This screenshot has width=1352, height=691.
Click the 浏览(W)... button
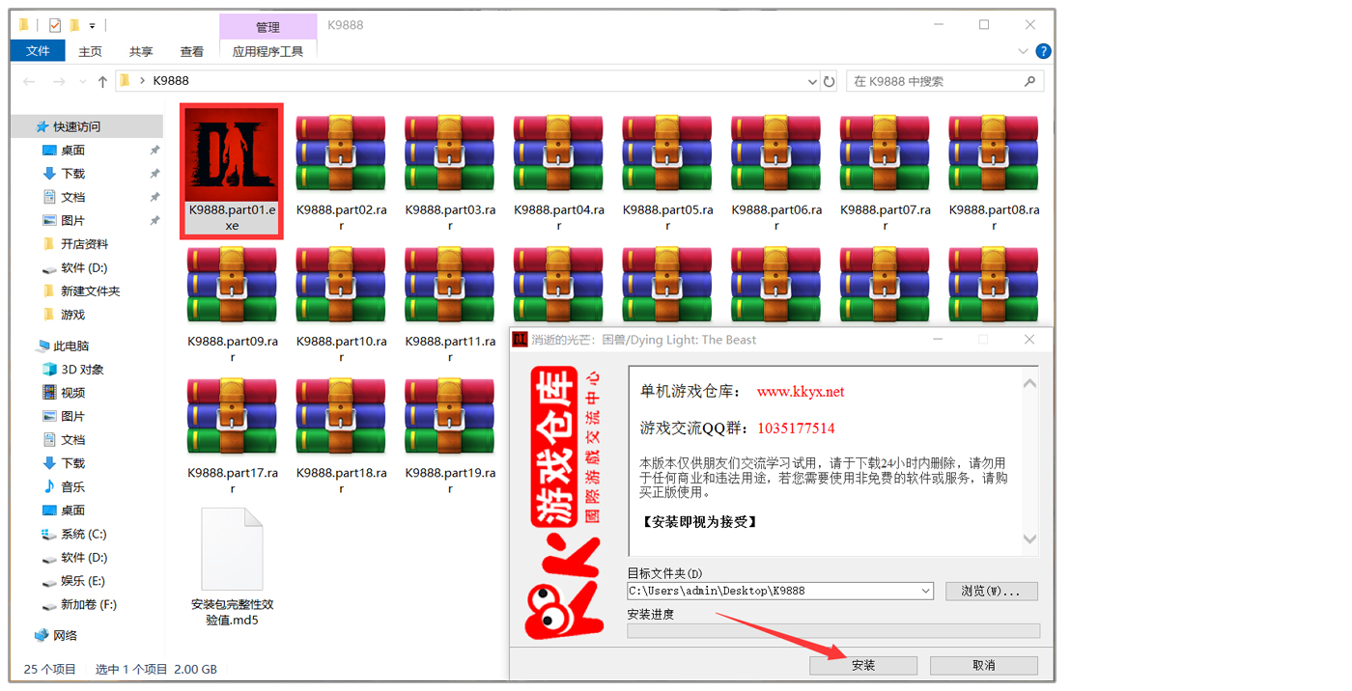point(991,591)
